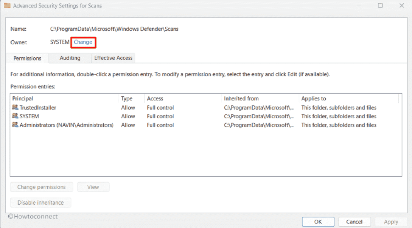Click inherited path in SYSTEM row

coord(259,116)
